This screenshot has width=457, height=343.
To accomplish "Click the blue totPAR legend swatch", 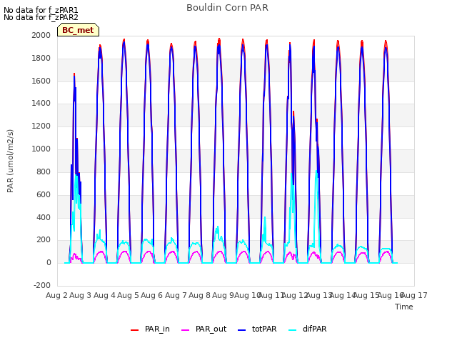I will (242, 330).
